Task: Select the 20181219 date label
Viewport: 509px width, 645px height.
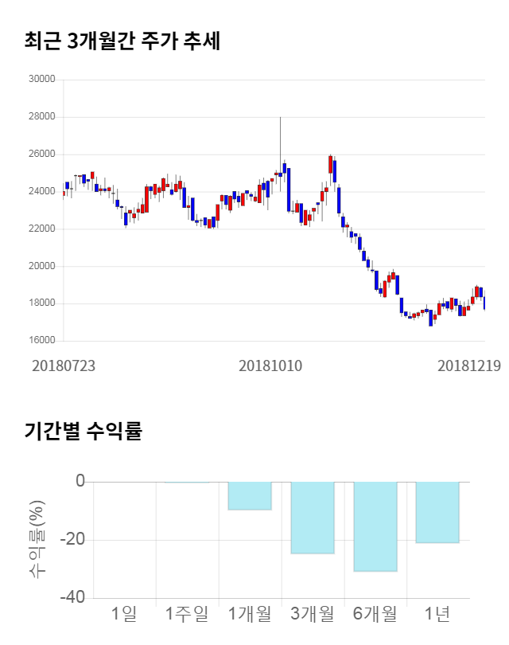Action: 468,365
